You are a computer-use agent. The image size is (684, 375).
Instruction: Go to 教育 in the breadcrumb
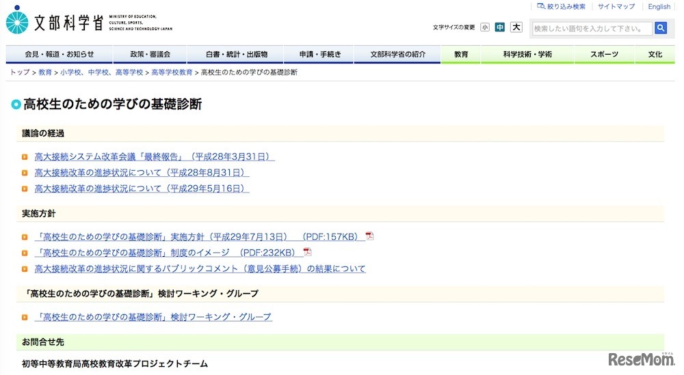[45, 72]
